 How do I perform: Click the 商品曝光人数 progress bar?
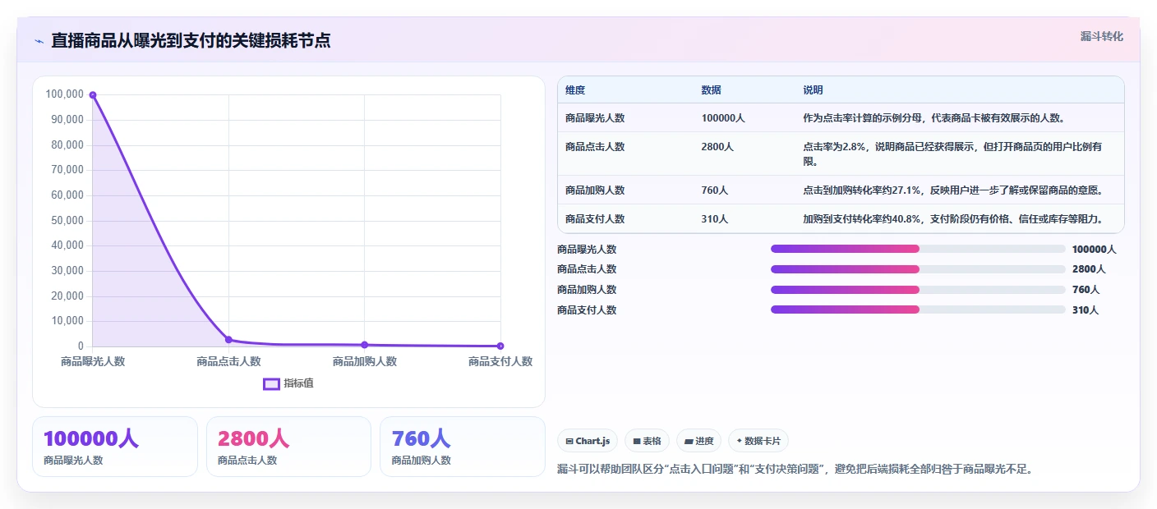click(918, 249)
